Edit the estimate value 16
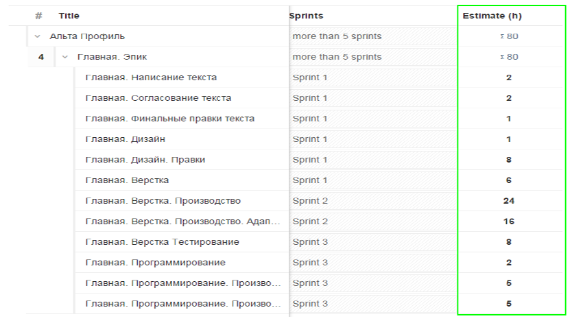 509,222
